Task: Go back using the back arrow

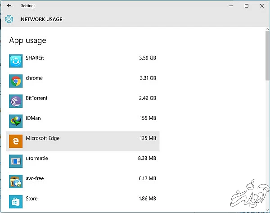Action: [x=9, y=6]
